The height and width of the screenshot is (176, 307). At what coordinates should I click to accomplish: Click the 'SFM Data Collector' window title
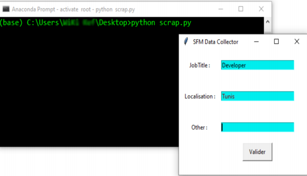(x=216, y=42)
